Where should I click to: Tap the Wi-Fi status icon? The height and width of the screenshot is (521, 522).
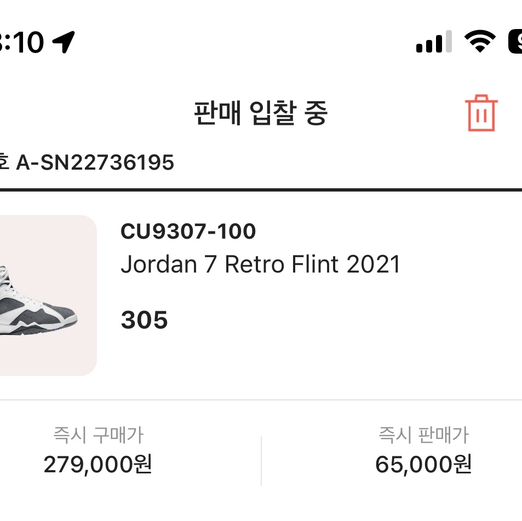coord(480,42)
